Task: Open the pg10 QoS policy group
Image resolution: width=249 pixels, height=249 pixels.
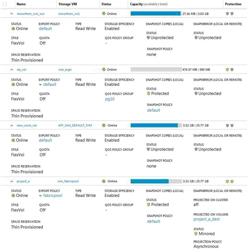Action: [x=110, y=99]
